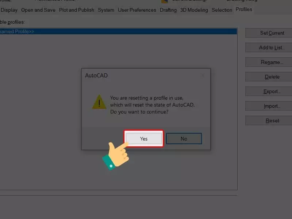292x219 pixels.
Task: Confirm the reset by clicking Yes
Action: 143,139
